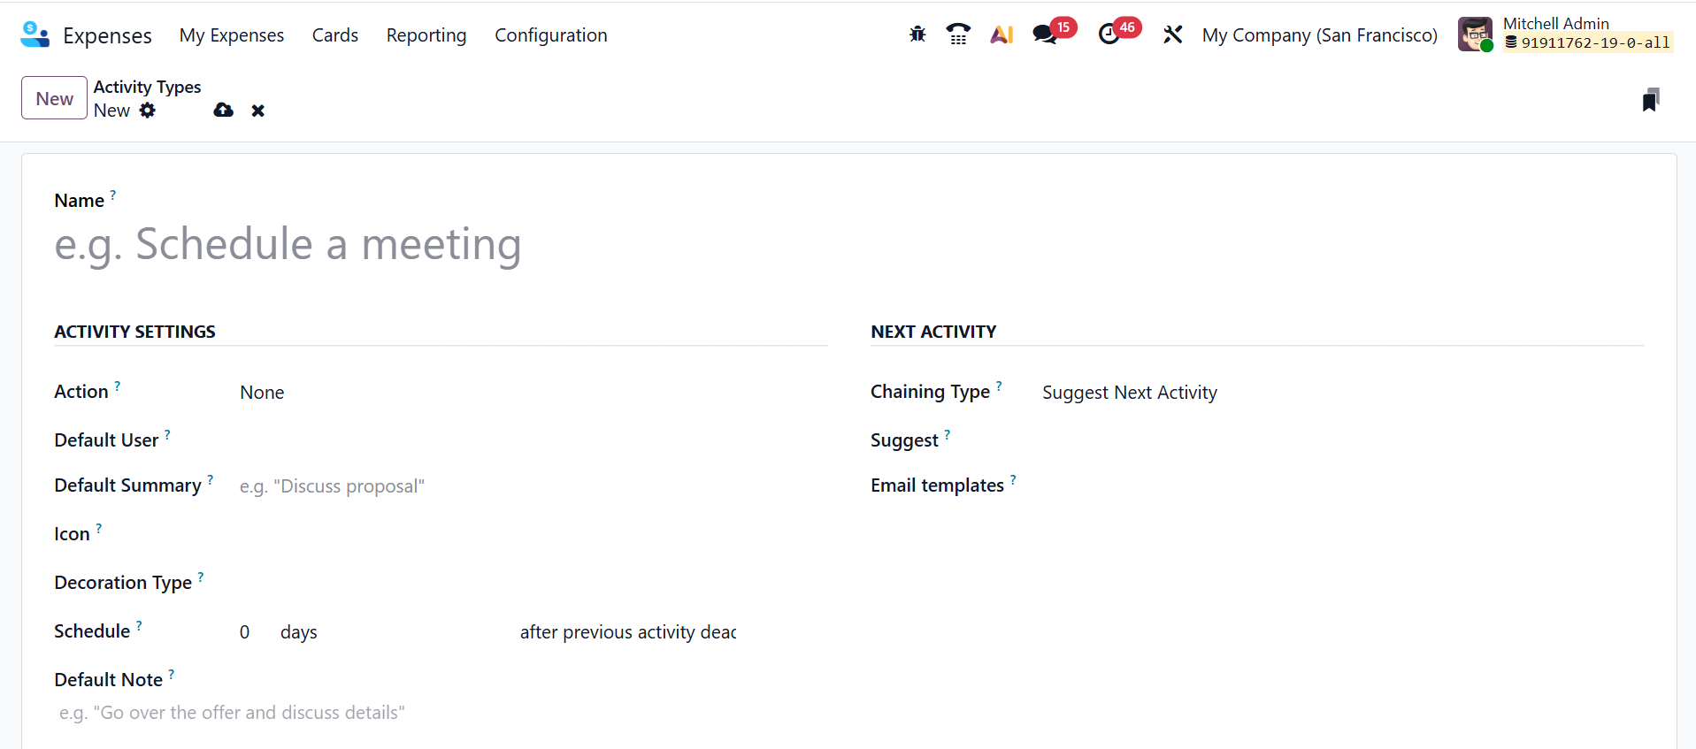
Task: Discard changes with the X icon
Action: pos(257,111)
